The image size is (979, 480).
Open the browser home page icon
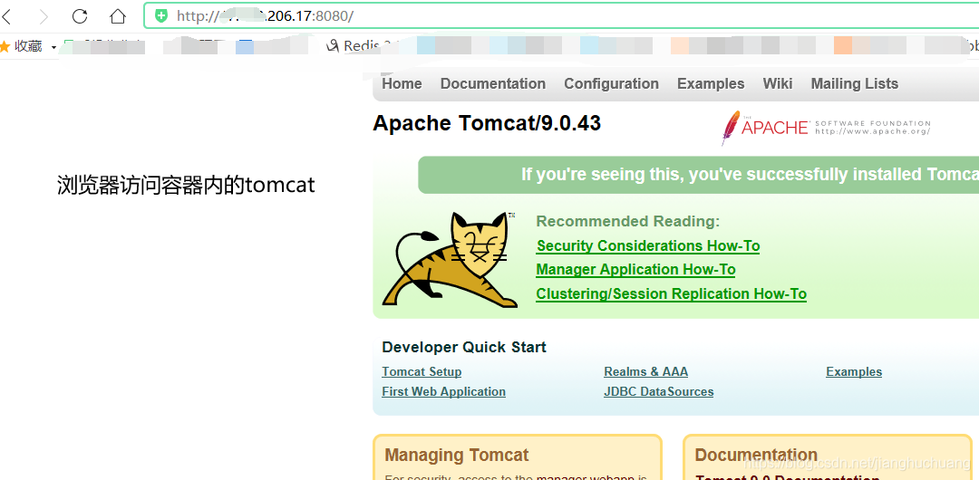click(117, 16)
